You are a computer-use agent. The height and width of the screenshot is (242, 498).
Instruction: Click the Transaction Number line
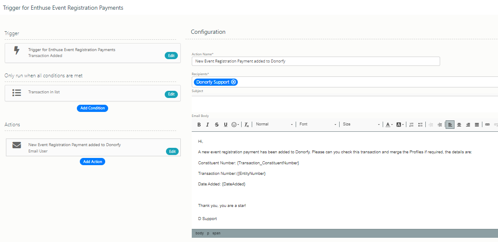232,174
